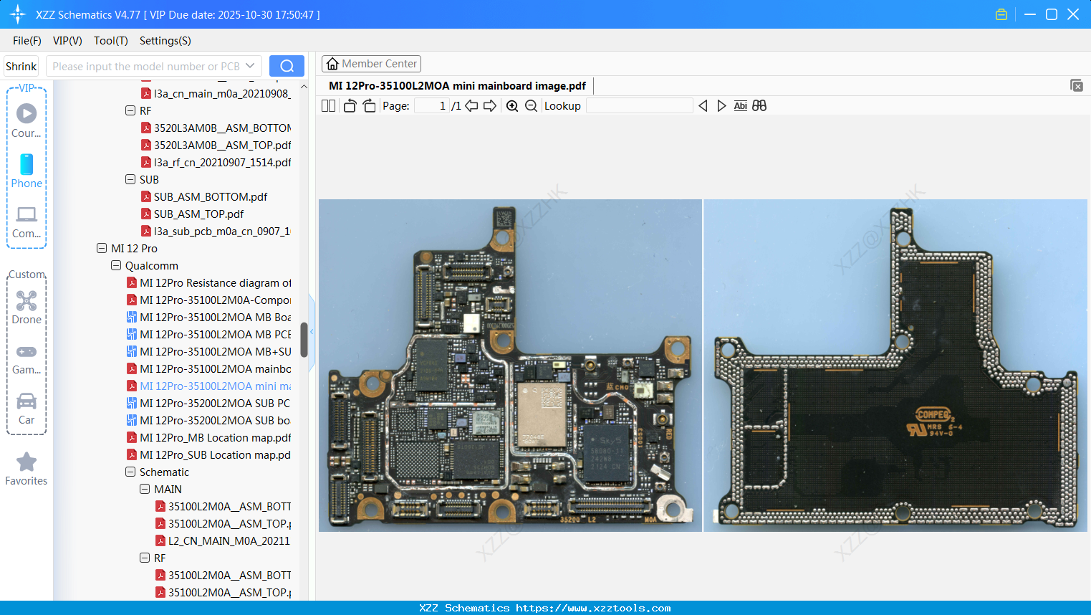Open the Phone section icon
The width and height of the screenshot is (1091, 615).
pos(26,165)
